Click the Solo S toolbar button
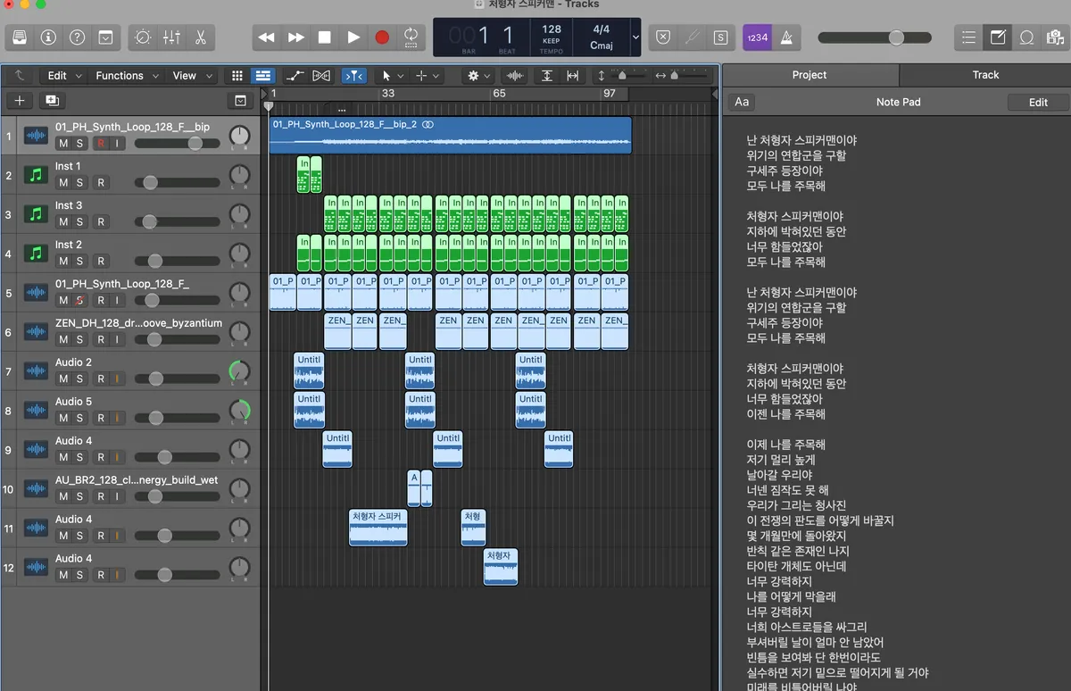 [720, 37]
